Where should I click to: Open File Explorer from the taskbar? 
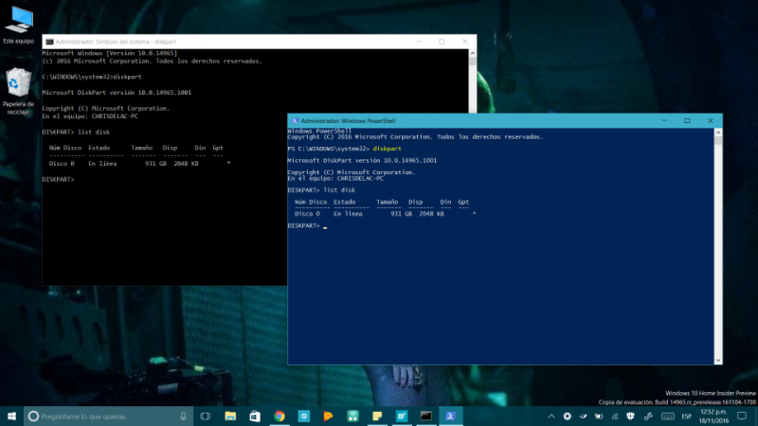click(x=230, y=416)
